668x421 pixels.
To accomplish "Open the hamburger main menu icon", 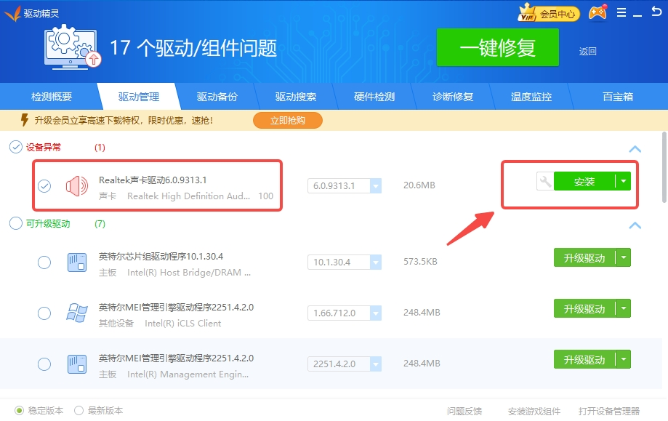I will point(621,12).
